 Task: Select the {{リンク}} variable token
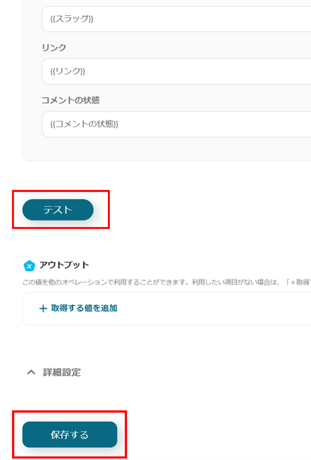pyautogui.click(x=68, y=71)
